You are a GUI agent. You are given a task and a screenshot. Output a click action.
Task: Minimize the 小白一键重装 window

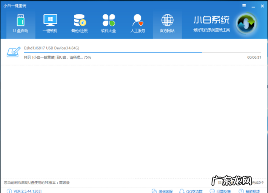(x=253, y=6)
